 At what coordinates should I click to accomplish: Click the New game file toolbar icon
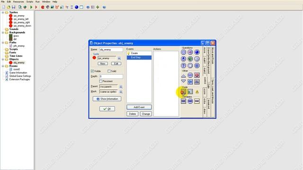(4, 7)
